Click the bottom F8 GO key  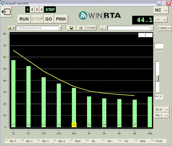pyautogui.click(x=126, y=141)
